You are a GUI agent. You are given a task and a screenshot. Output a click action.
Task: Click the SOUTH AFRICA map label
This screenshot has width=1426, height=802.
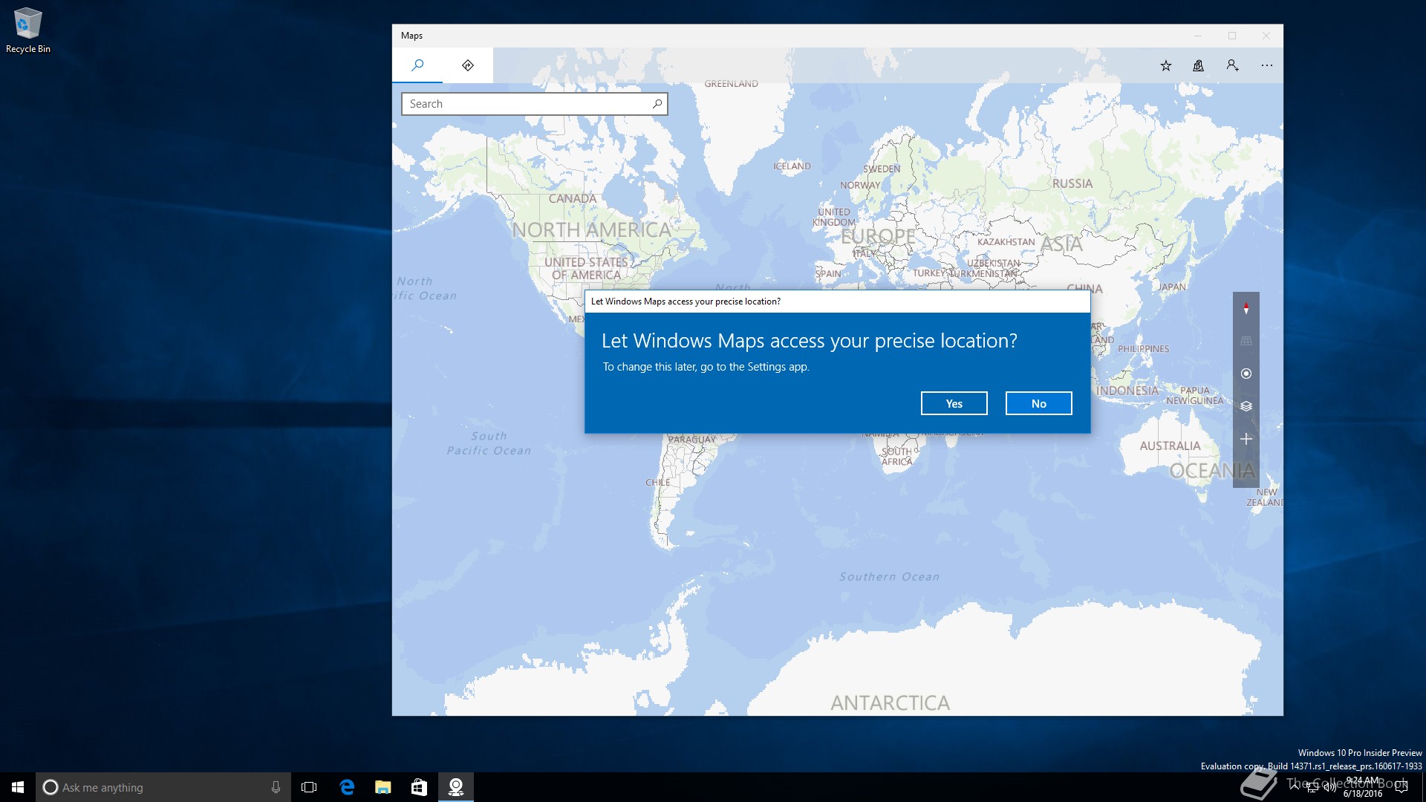pyautogui.click(x=897, y=456)
